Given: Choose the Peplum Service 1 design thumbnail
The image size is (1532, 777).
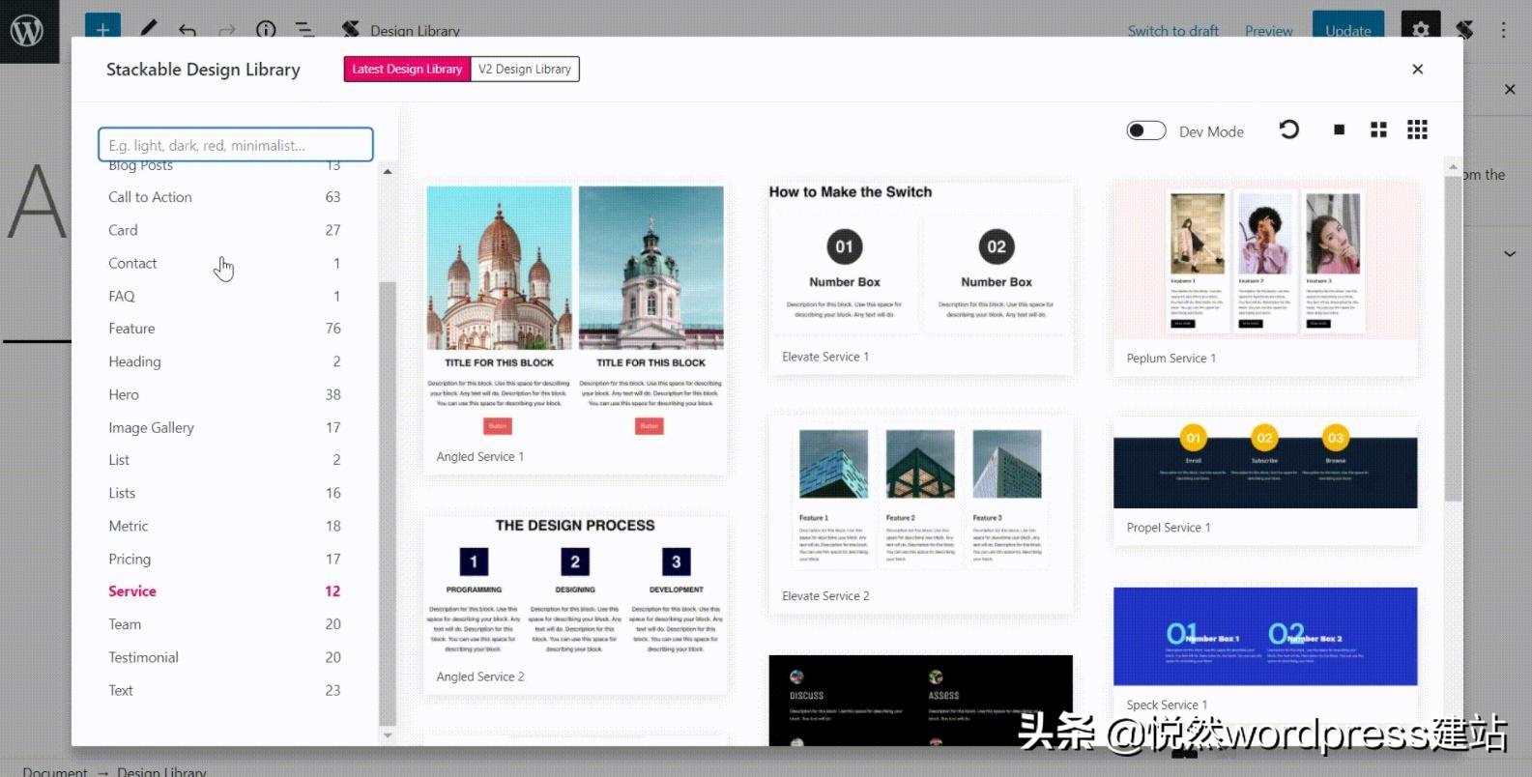Looking at the screenshot, I should (1265, 277).
